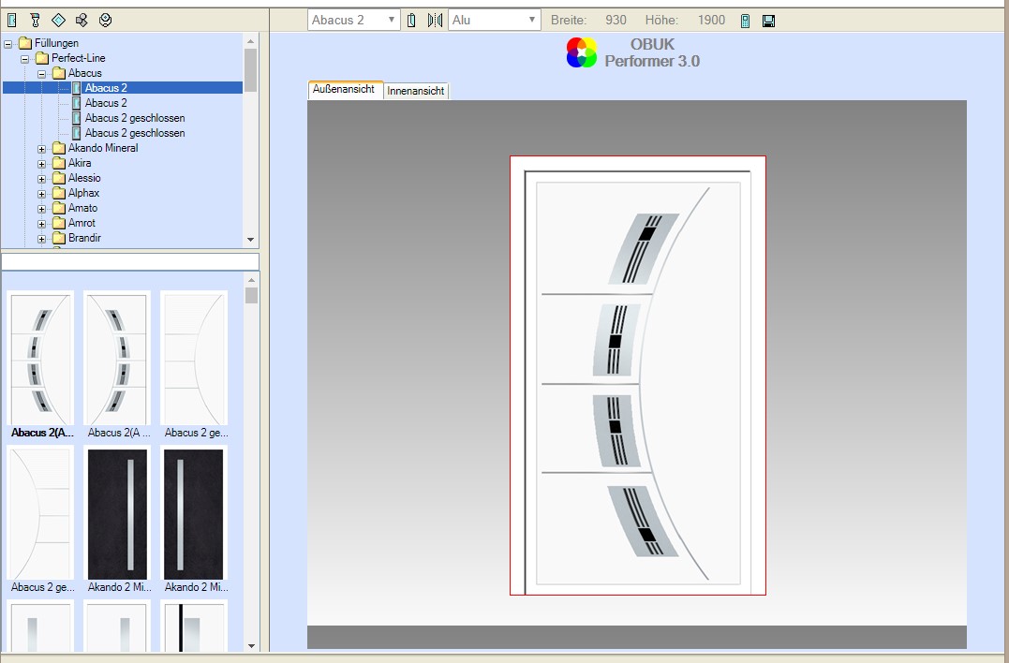The image size is (1009, 663).
Task: Select the last Abacus 2 geschlossen item
Action: point(135,133)
